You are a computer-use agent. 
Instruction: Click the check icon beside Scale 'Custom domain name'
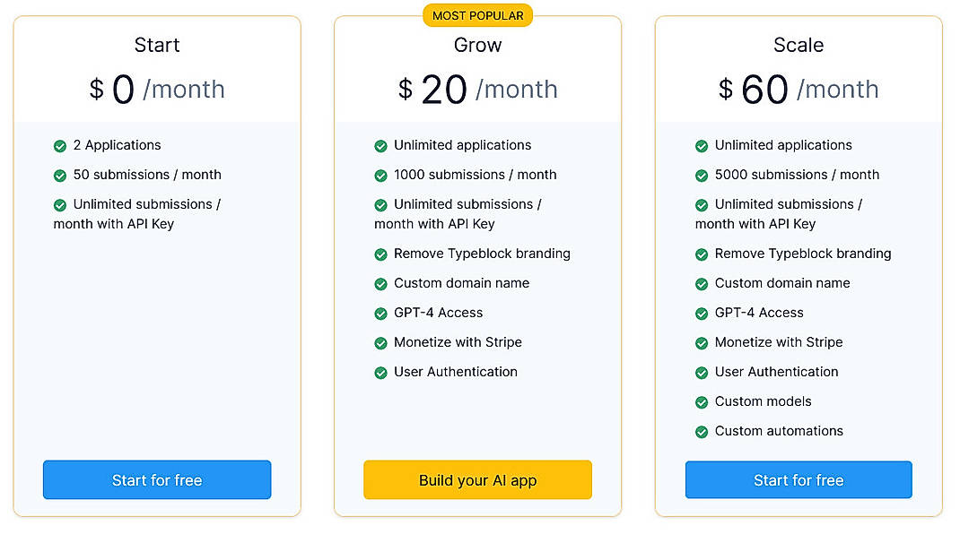[x=702, y=284]
